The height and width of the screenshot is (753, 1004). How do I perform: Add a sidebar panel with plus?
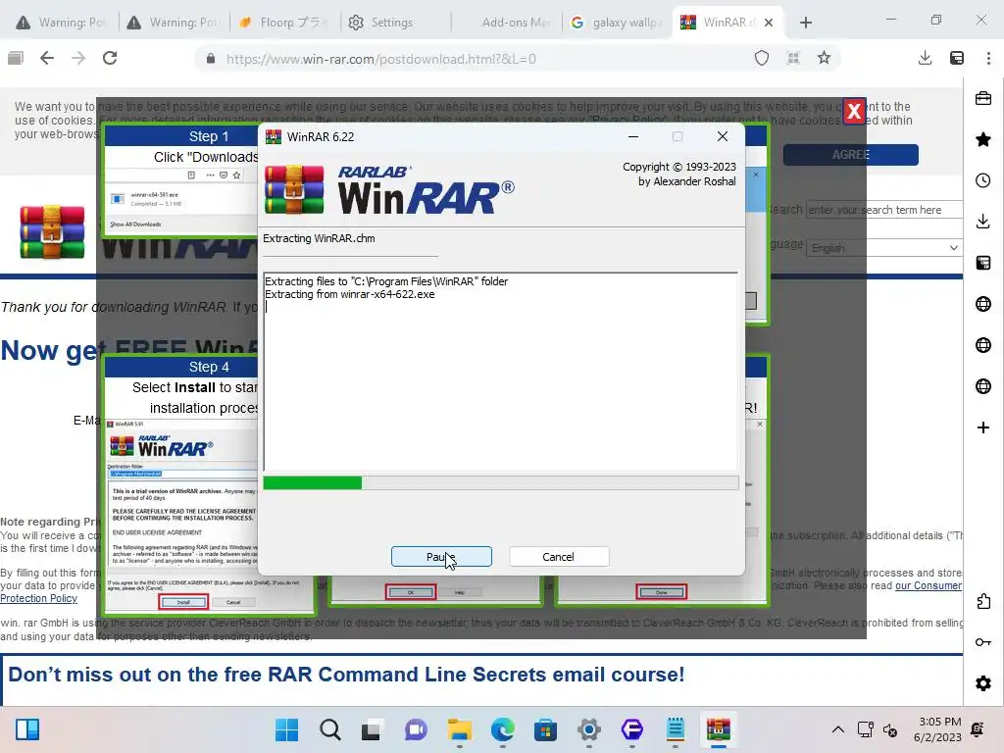pos(983,427)
